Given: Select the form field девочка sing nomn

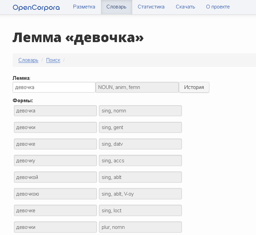Looking at the screenshot, I should pyautogui.click(x=55, y=111).
